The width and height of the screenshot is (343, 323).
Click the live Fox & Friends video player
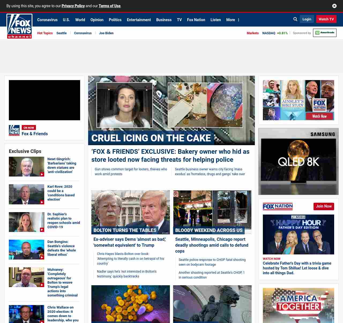point(44,100)
